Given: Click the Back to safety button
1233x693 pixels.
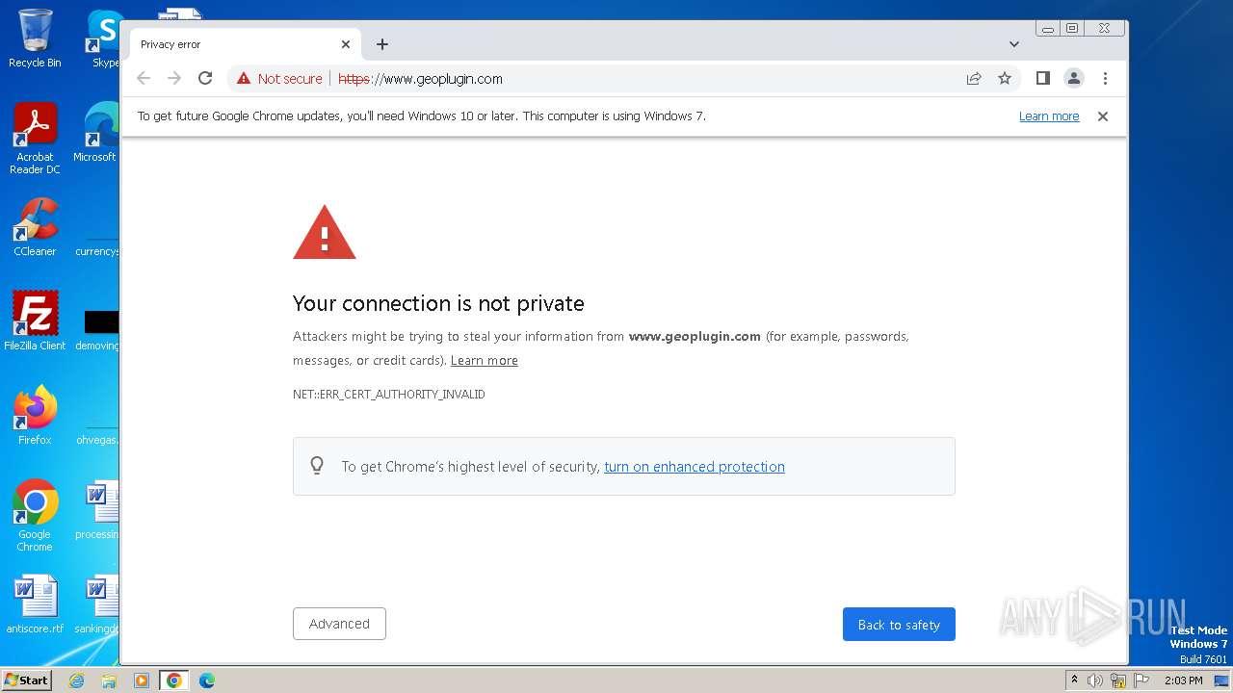Looking at the screenshot, I should (x=899, y=624).
